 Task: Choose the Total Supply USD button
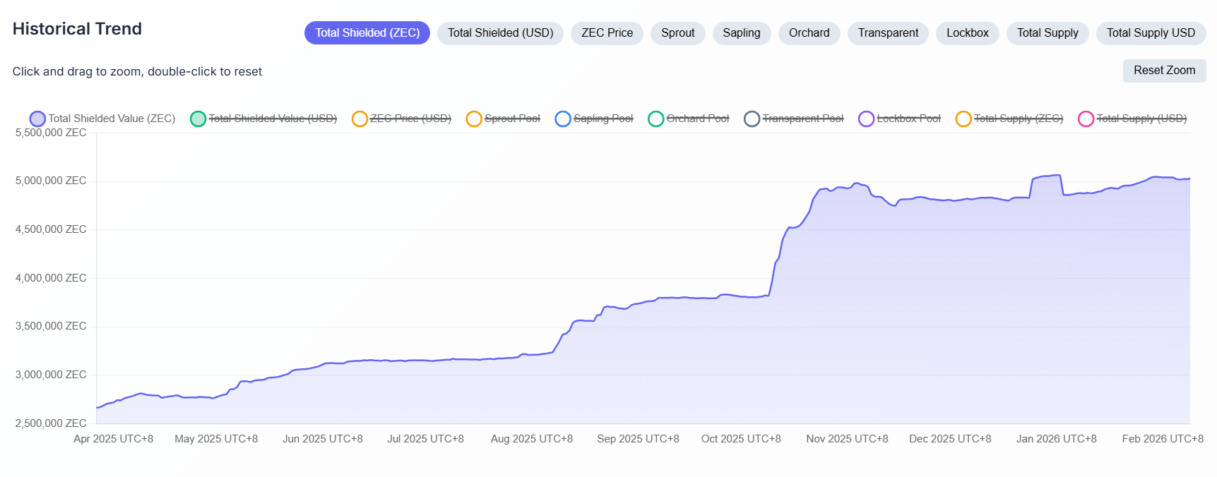coord(1151,33)
